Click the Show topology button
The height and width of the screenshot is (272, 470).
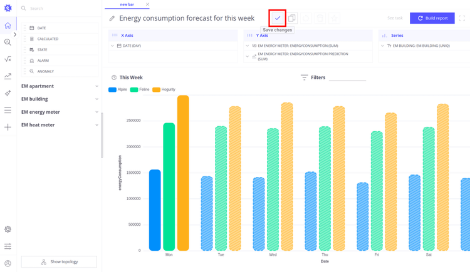click(x=59, y=262)
